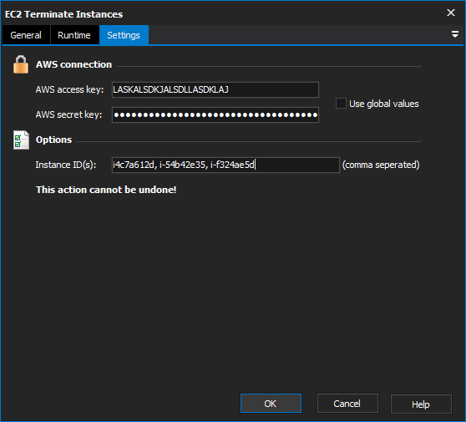Close the EC2 Terminate Instances dialog
466x422 pixels.
451,13
